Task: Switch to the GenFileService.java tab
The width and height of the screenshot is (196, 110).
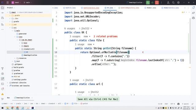Action: 90,8
